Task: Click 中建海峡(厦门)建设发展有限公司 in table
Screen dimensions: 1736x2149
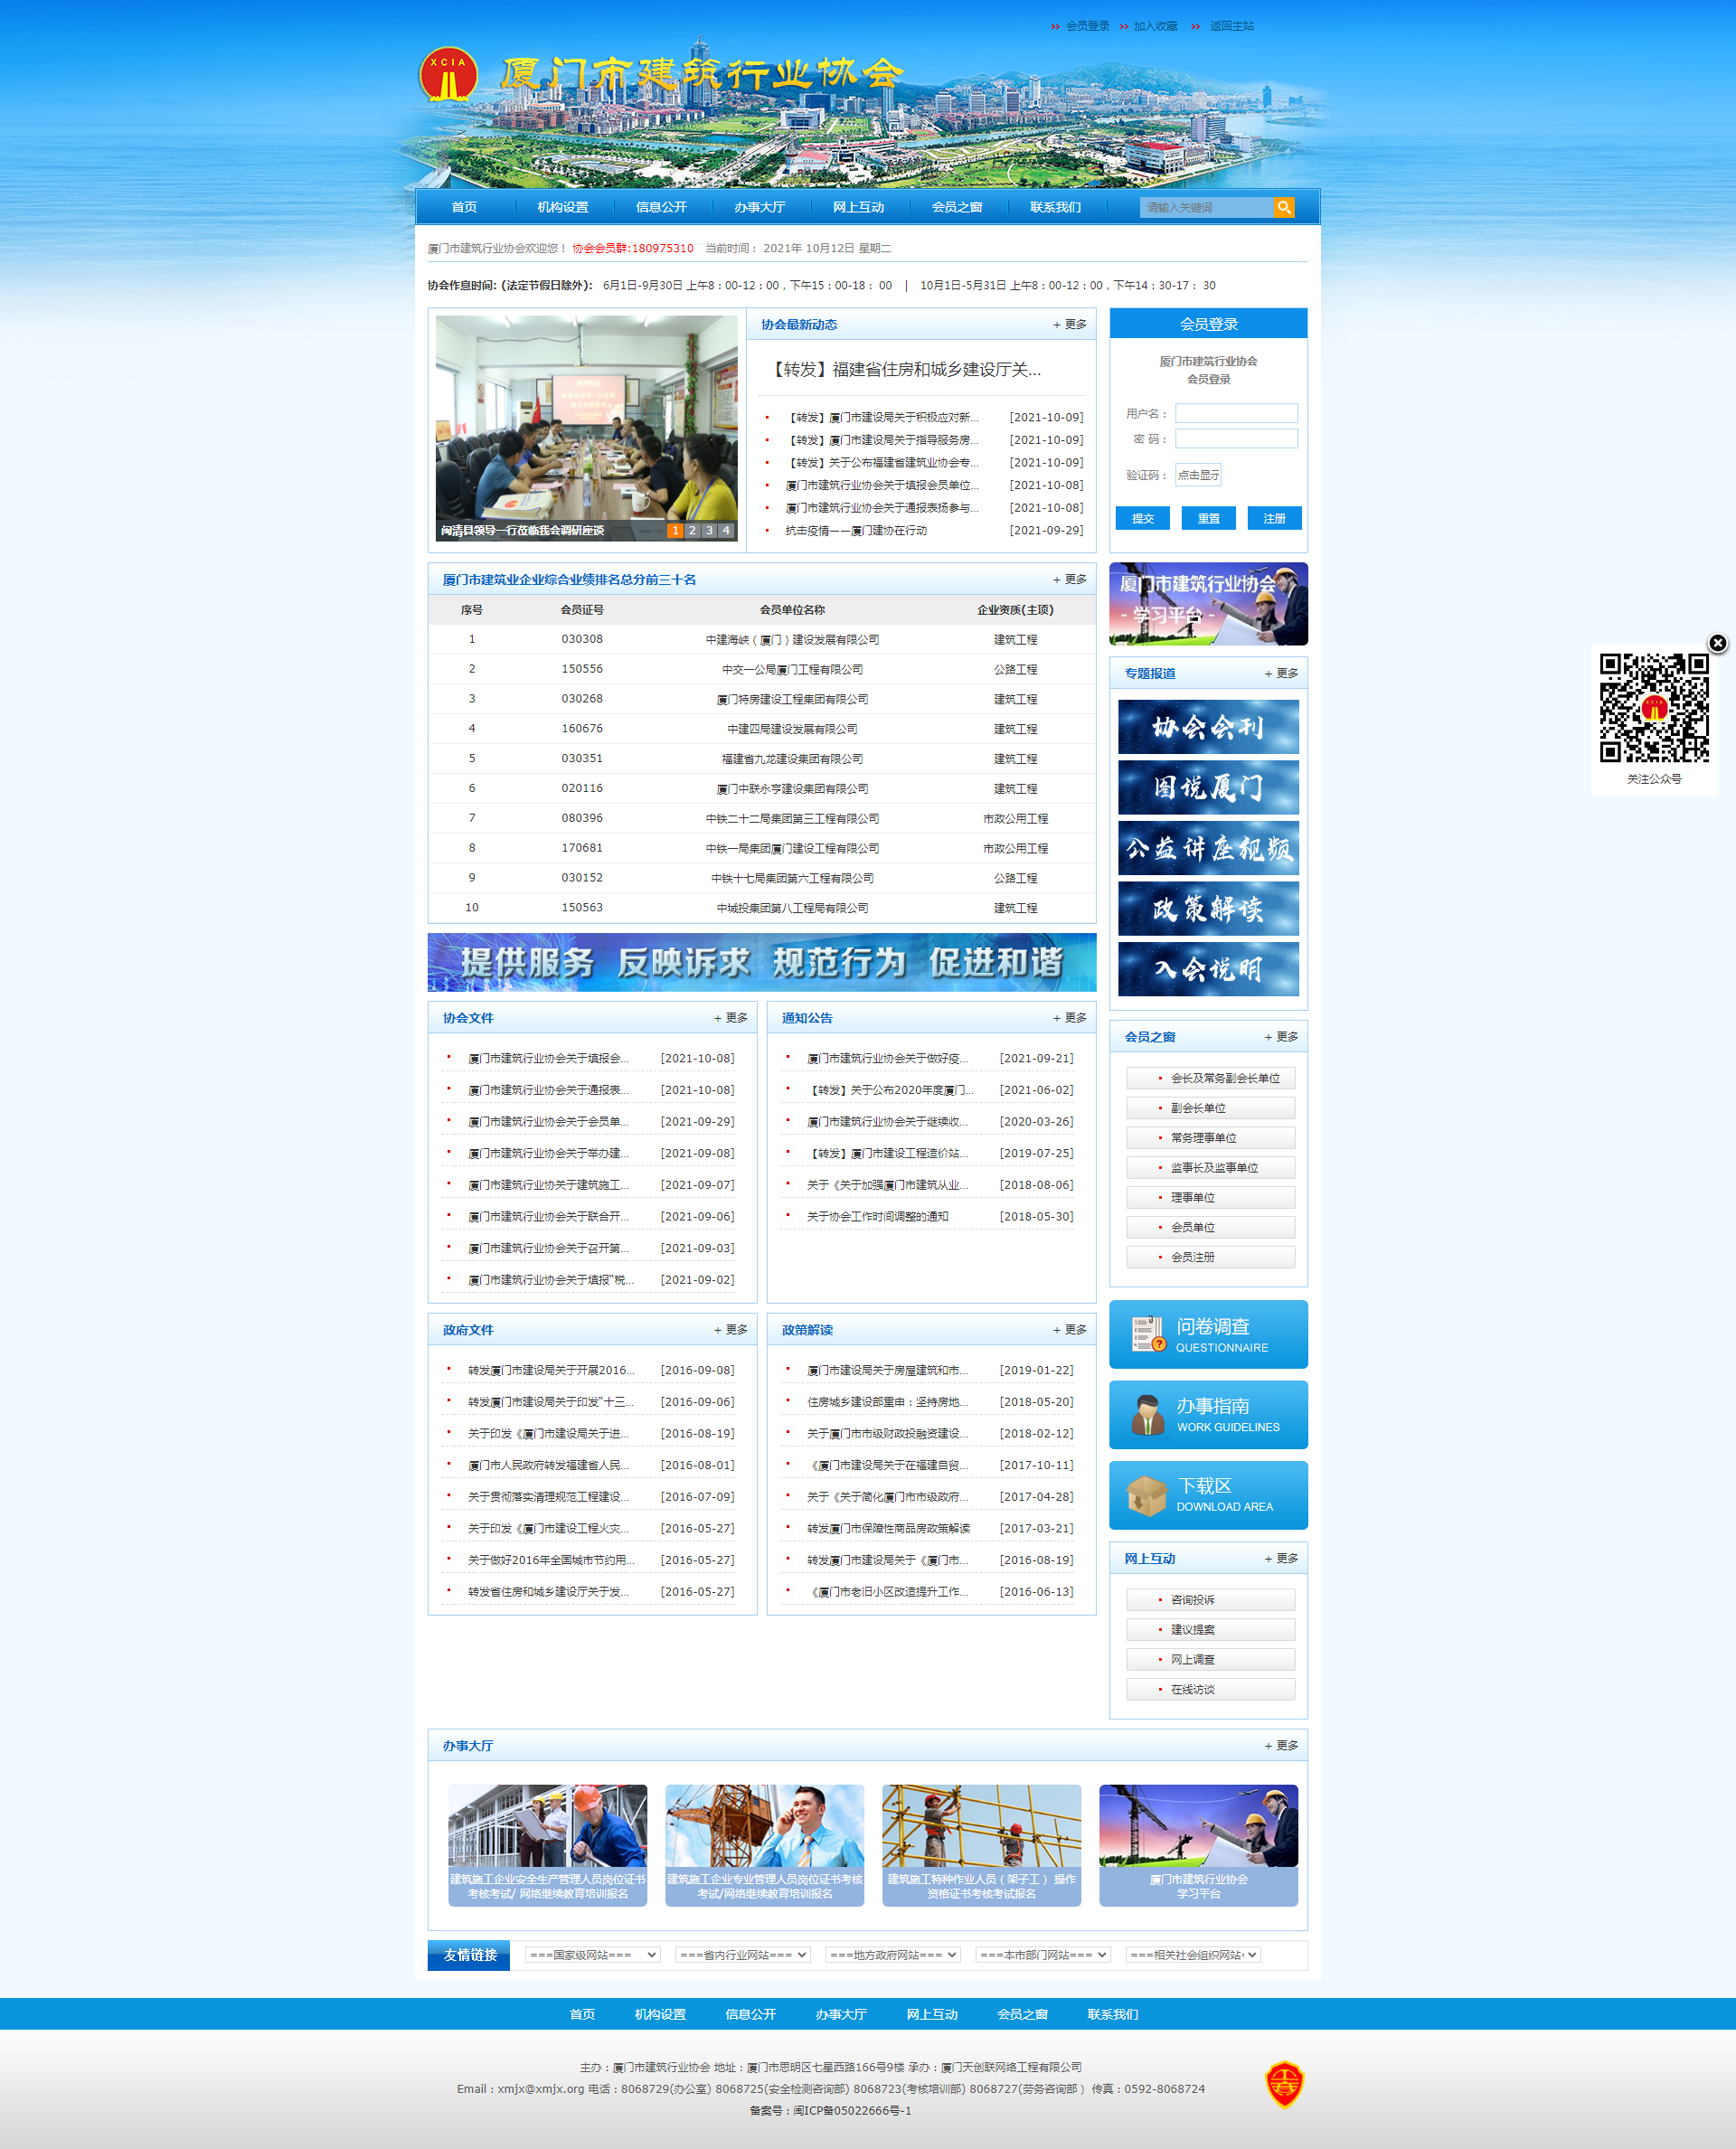Action: (x=792, y=639)
